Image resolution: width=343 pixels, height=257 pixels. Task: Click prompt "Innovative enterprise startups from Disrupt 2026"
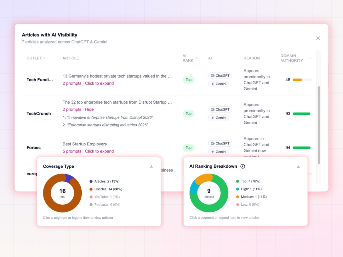pyautogui.click(x=110, y=117)
